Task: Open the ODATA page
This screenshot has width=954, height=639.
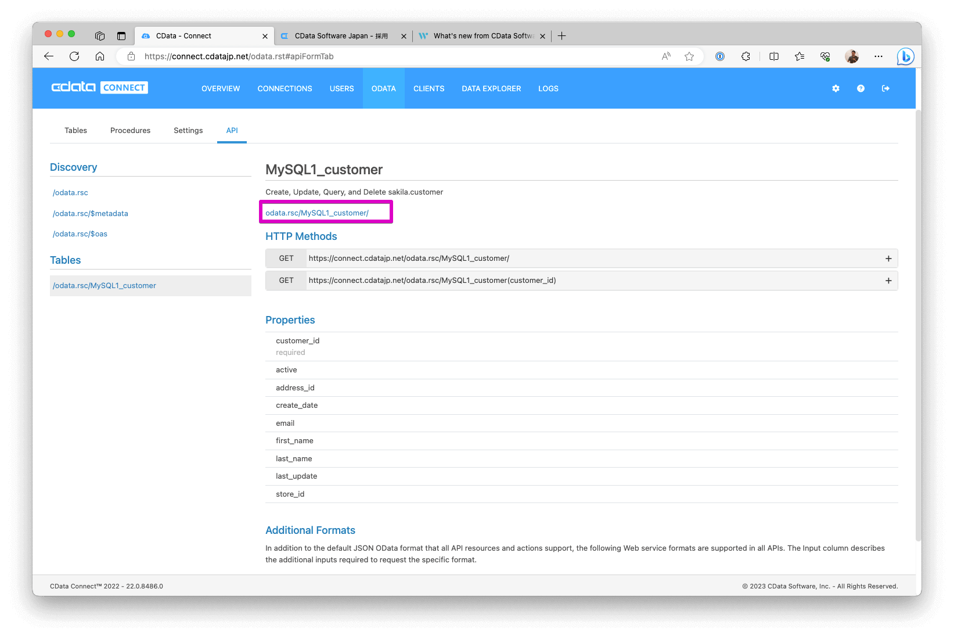Action: coord(384,88)
